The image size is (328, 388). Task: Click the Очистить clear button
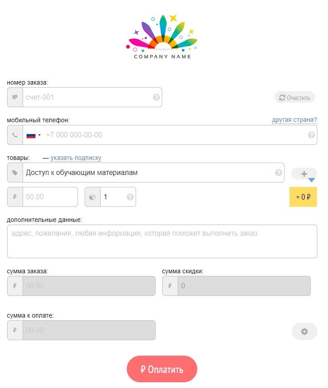click(x=295, y=97)
